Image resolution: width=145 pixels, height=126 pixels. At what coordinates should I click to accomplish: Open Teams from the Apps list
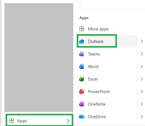(107, 54)
